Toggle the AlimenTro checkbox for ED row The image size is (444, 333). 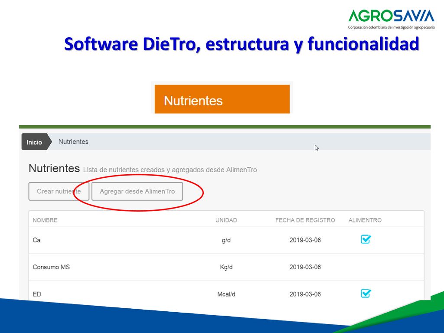tap(366, 294)
